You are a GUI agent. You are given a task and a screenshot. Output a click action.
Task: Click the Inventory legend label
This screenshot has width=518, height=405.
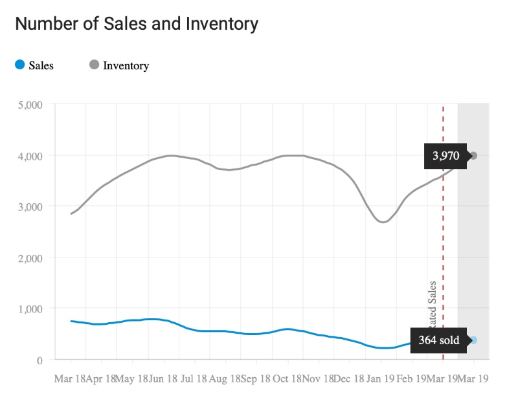[126, 66]
